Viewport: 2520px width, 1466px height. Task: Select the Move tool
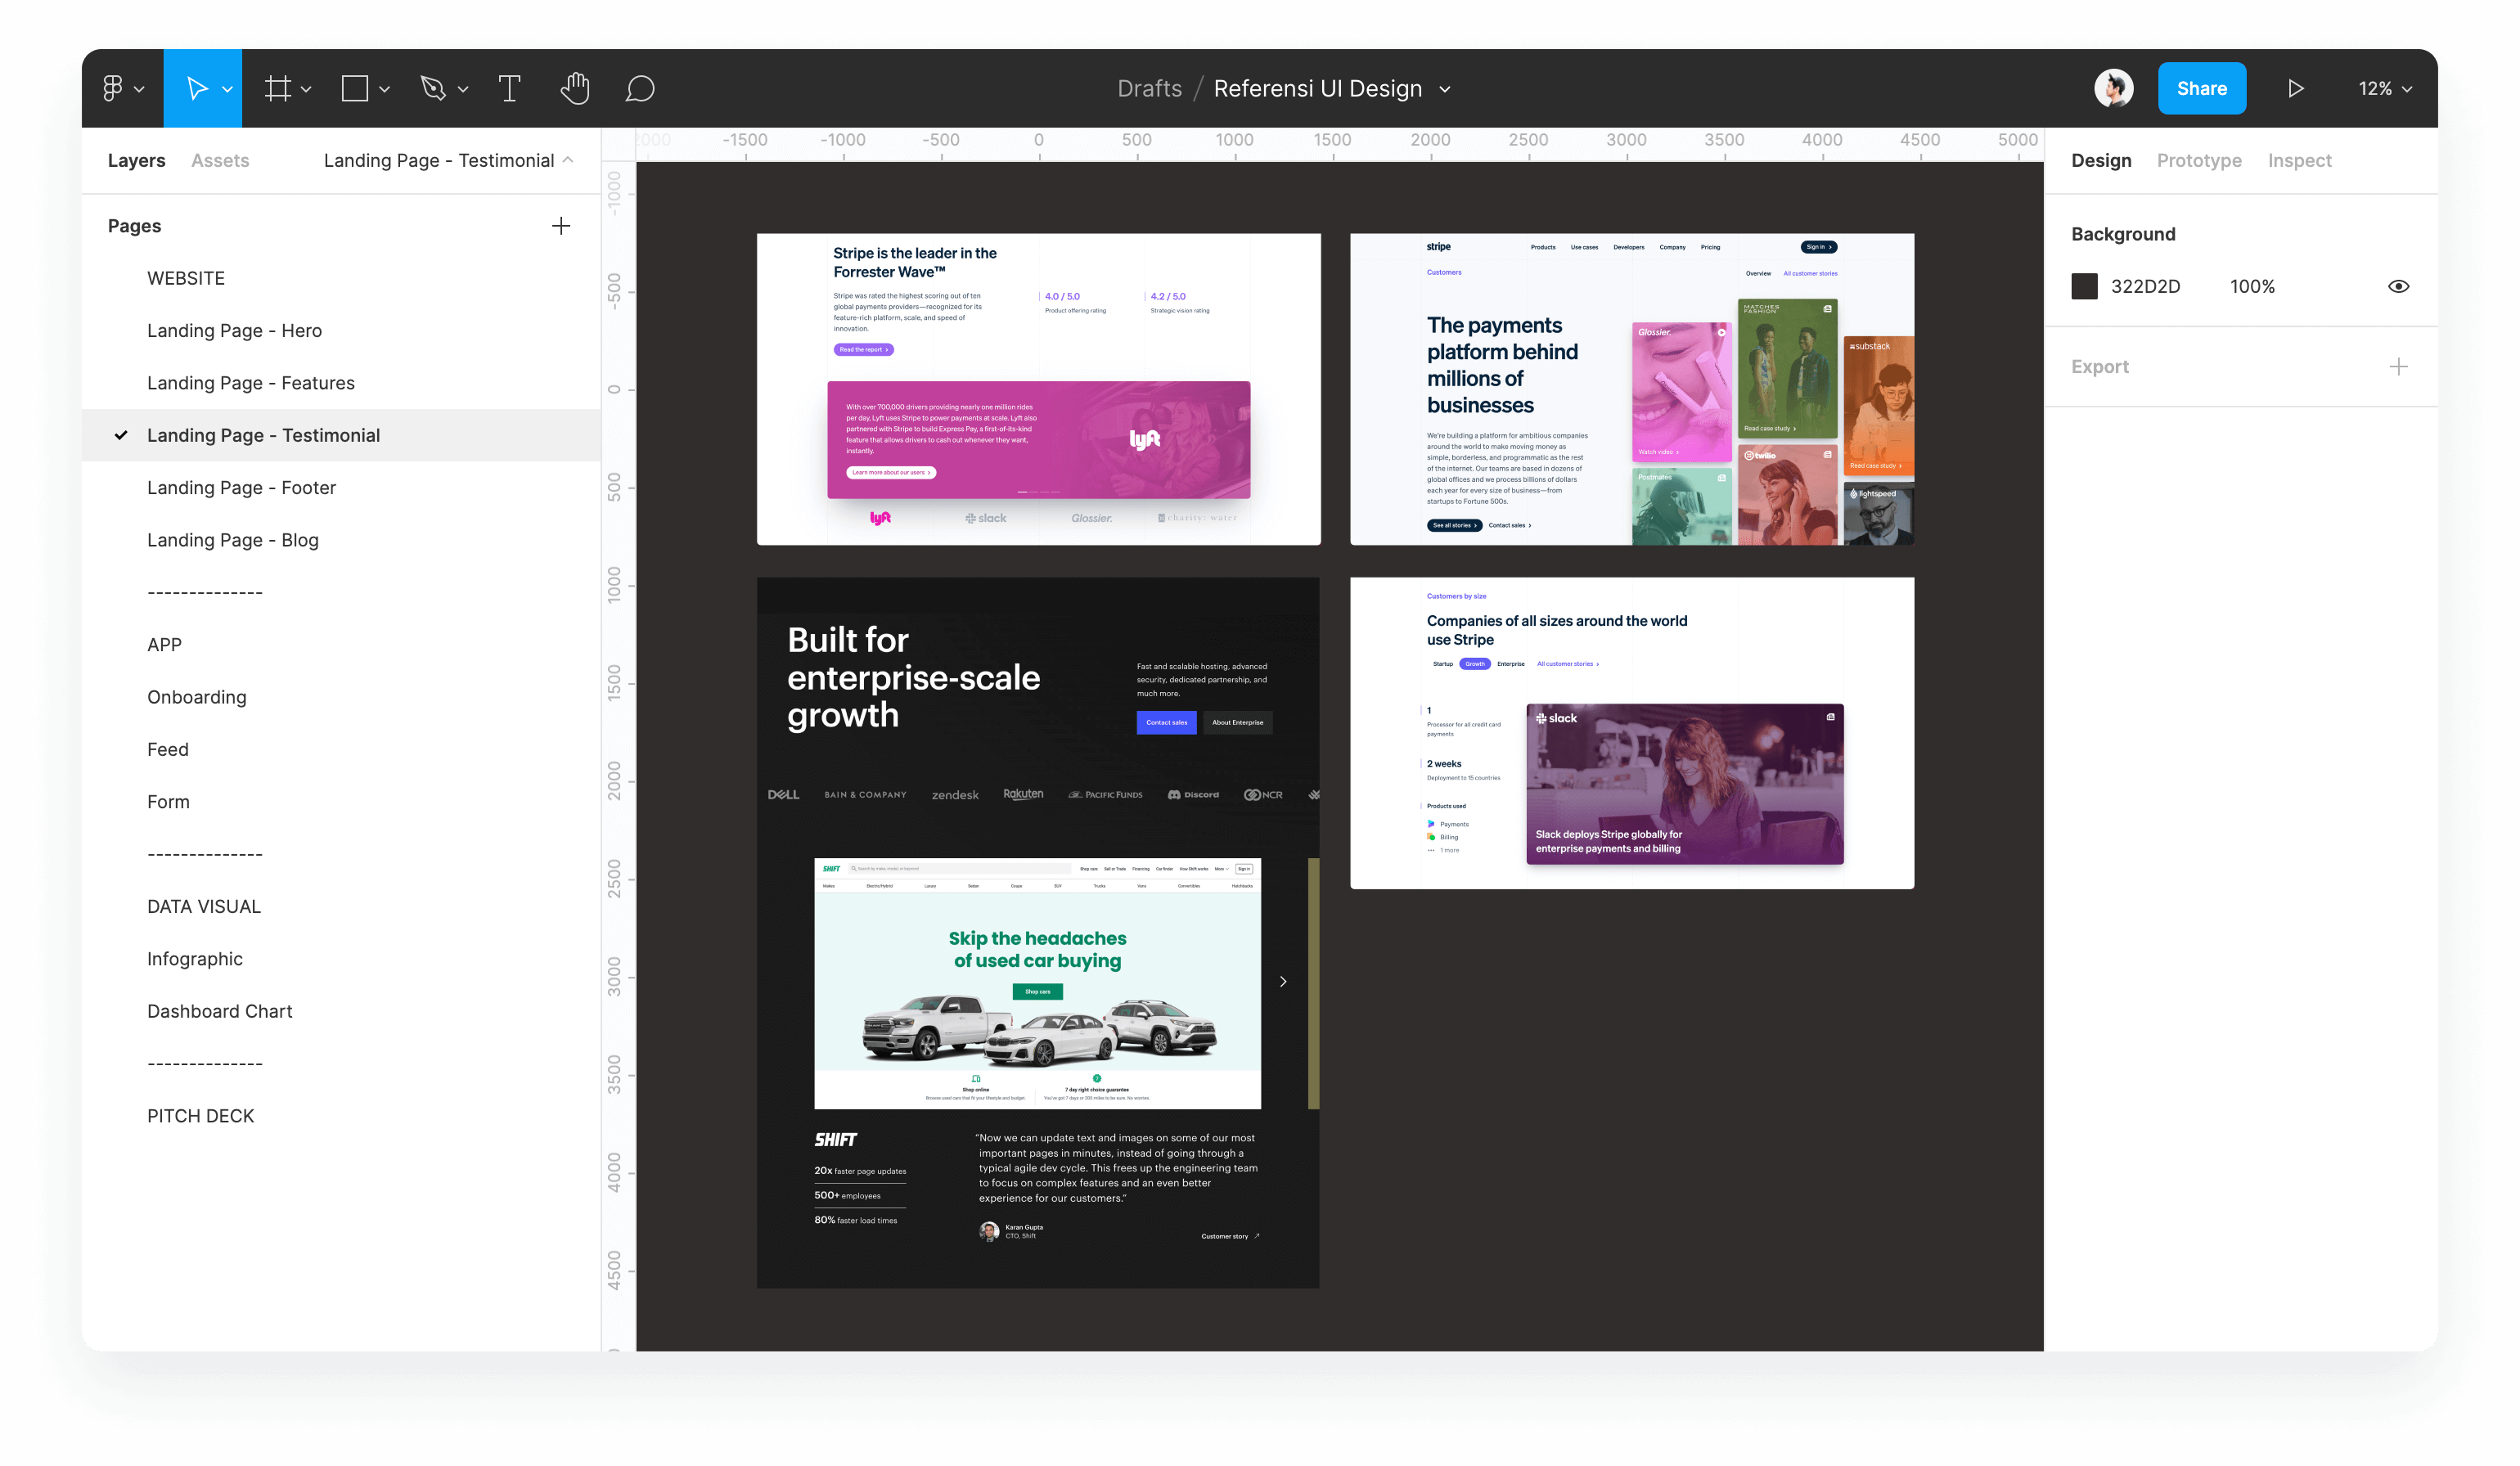pyautogui.click(x=197, y=88)
